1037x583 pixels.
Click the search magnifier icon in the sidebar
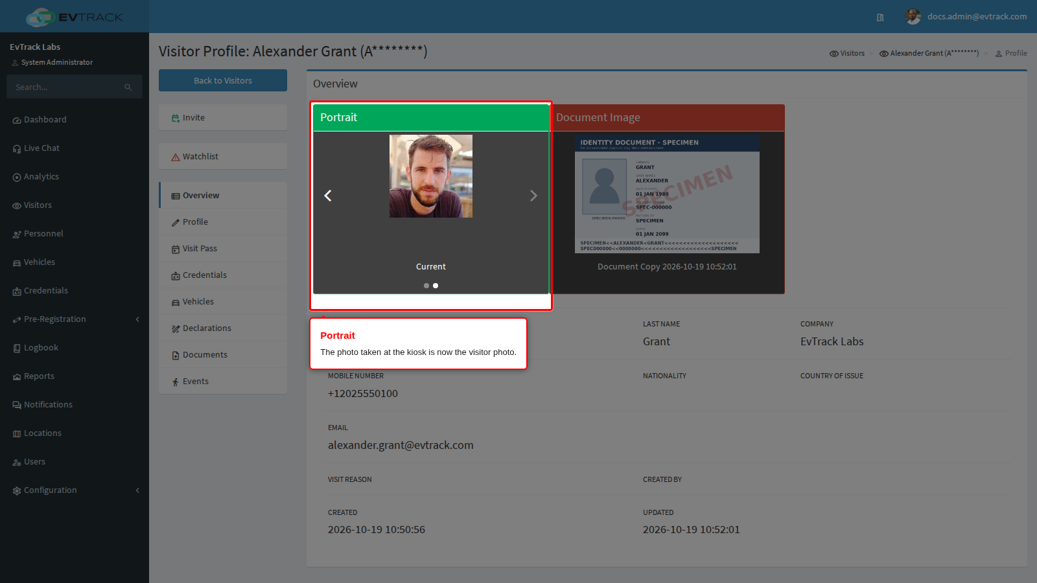[128, 87]
